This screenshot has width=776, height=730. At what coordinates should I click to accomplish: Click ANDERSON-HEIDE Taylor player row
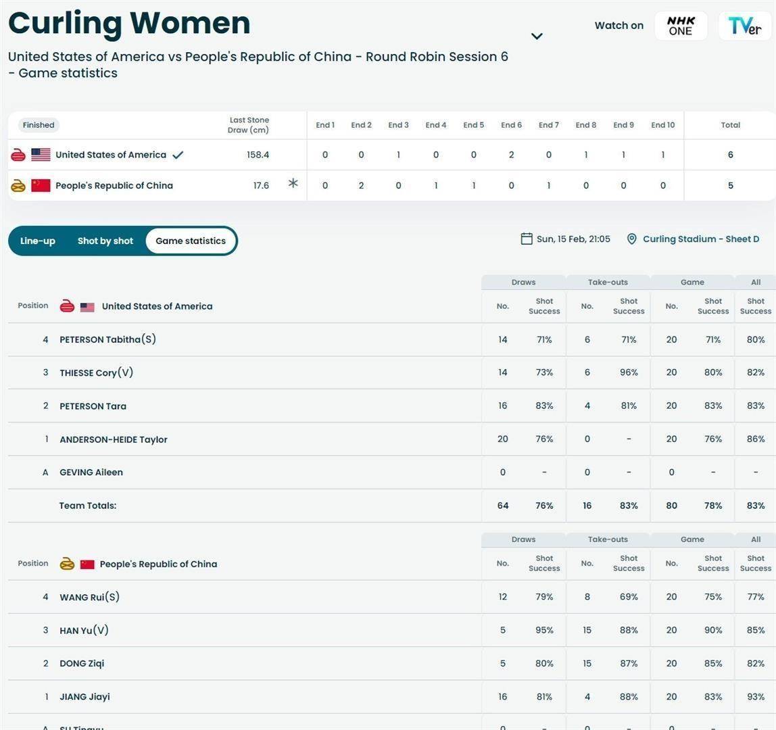pos(113,439)
